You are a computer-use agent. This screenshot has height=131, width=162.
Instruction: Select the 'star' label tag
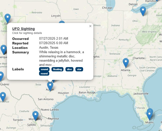tap(79, 69)
